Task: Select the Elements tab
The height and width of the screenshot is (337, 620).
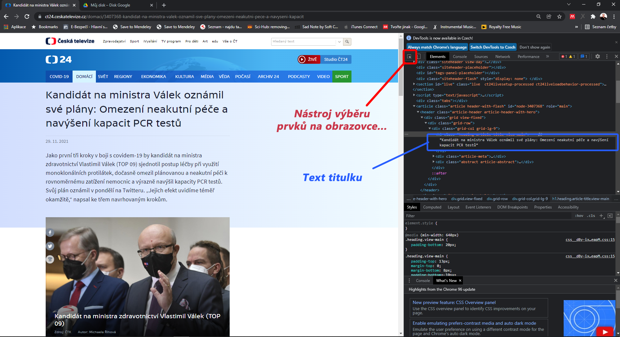Action: point(438,56)
